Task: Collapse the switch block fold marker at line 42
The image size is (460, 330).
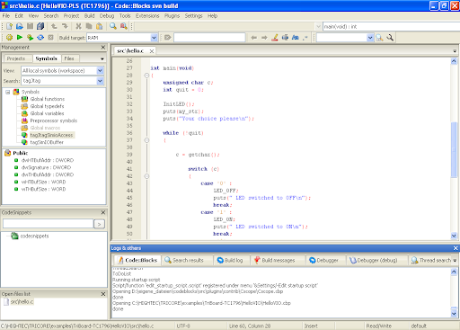Action: (146, 176)
